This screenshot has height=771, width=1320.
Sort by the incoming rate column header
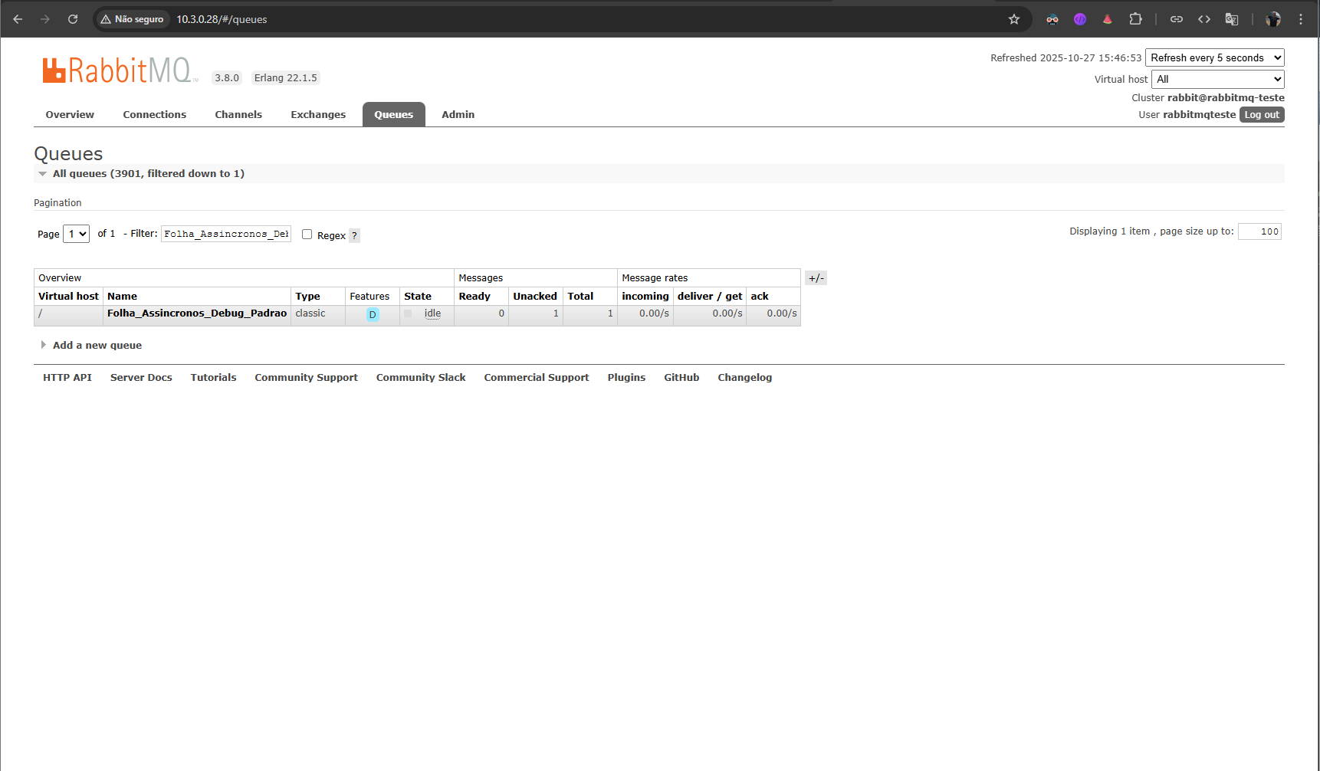(x=645, y=297)
